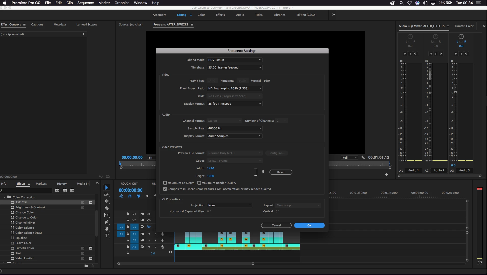The width and height of the screenshot is (487, 275).
Task: Open the Markers panel tab
Action: click(41, 184)
